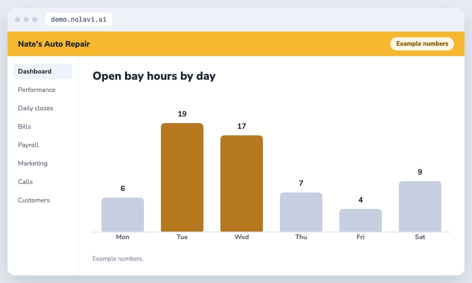
Task: Click the value 9 above Saturday
Action: pos(420,172)
